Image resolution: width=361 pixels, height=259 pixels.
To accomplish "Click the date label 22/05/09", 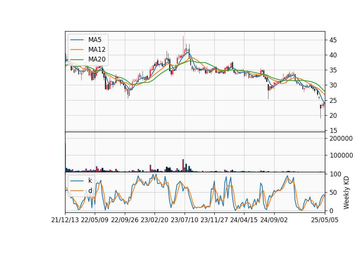I will [95, 220].
